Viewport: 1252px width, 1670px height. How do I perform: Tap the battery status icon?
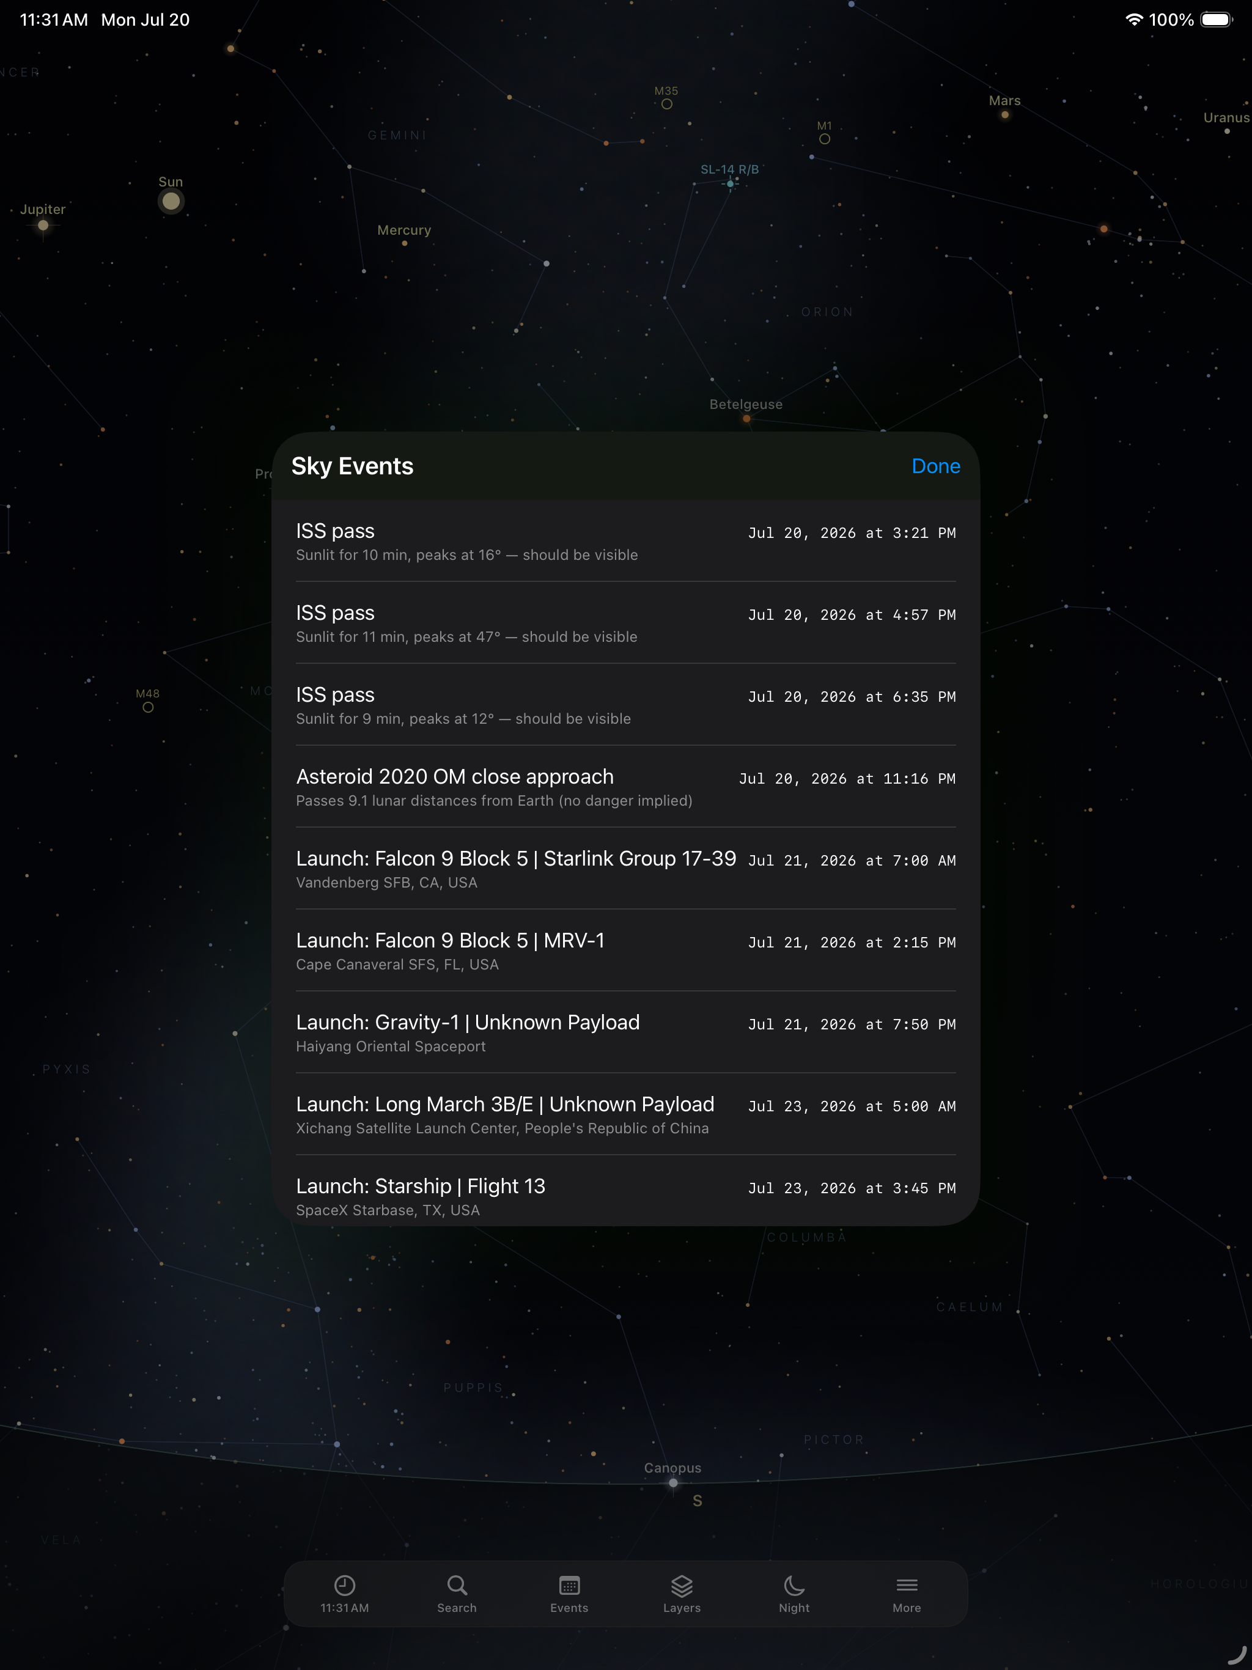pos(1217,20)
